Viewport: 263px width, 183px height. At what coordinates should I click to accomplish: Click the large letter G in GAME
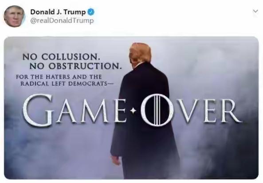pos(38,110)
